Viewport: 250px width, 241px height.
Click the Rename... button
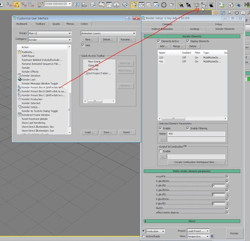pyautogui.click(x=127, y=39)
